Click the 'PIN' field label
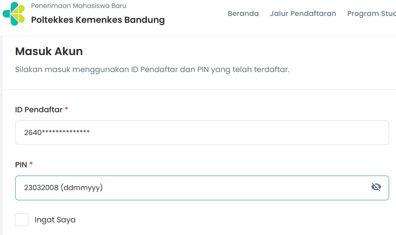 click(21, 165)
